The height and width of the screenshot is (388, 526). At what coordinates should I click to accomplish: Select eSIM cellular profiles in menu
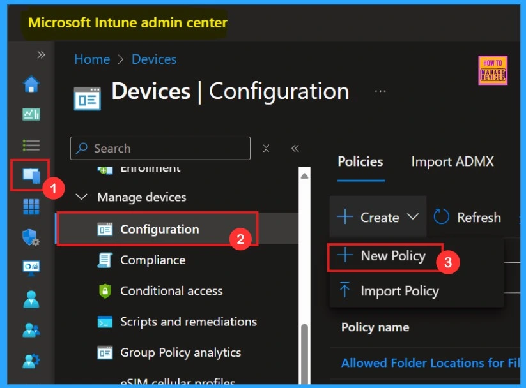point(178,381)
